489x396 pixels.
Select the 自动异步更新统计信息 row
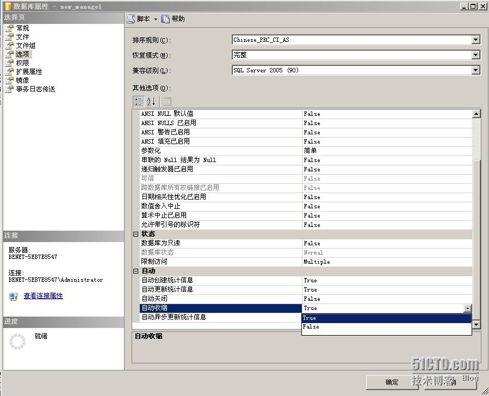coord(220,318)
